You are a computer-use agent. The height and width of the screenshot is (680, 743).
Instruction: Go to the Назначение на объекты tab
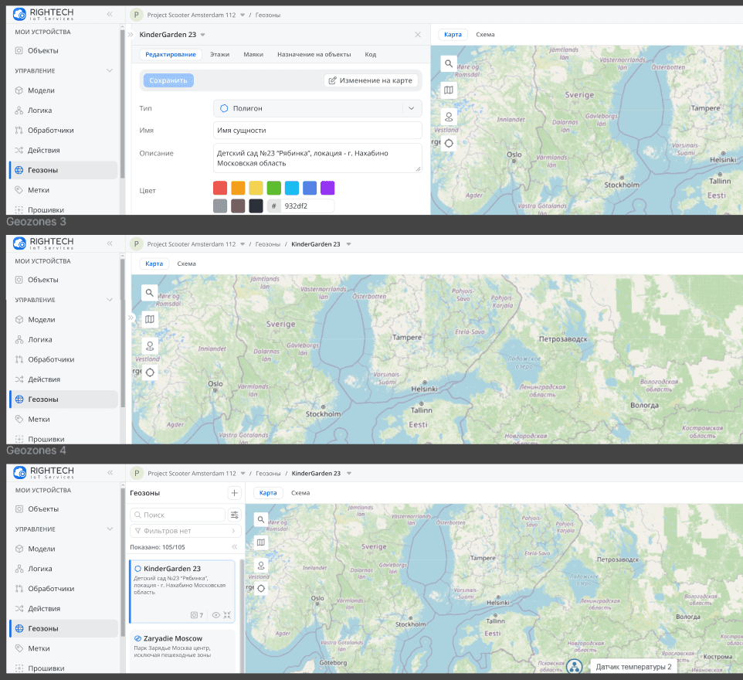click(x=314, y=55)
